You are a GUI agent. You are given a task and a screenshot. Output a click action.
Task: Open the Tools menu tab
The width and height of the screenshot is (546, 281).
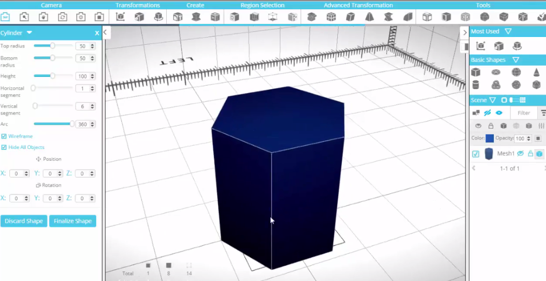coord(483,5)
